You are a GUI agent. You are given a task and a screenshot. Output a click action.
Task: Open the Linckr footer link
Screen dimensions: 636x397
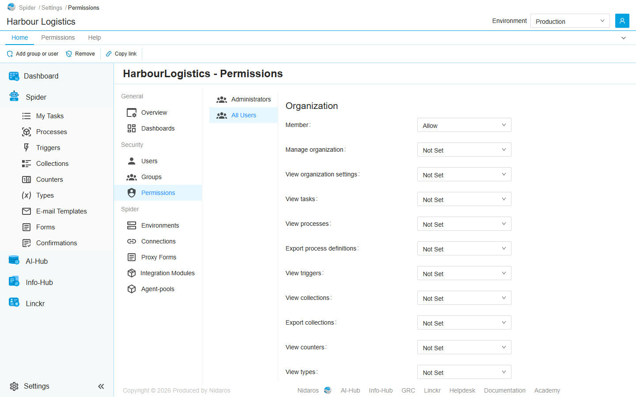[432, 390]
